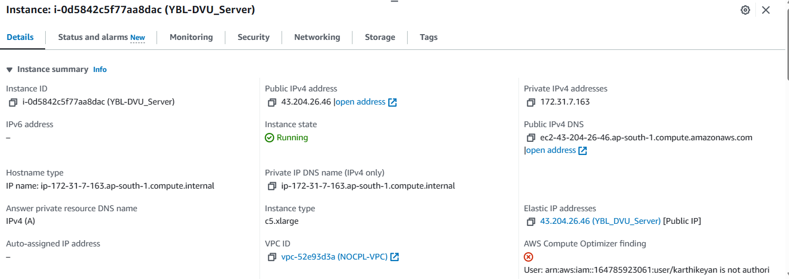Click the [Public IP] label after the Elastic IP
The image size is (789, 279).
pyautogui.click(x=682, y=221)
